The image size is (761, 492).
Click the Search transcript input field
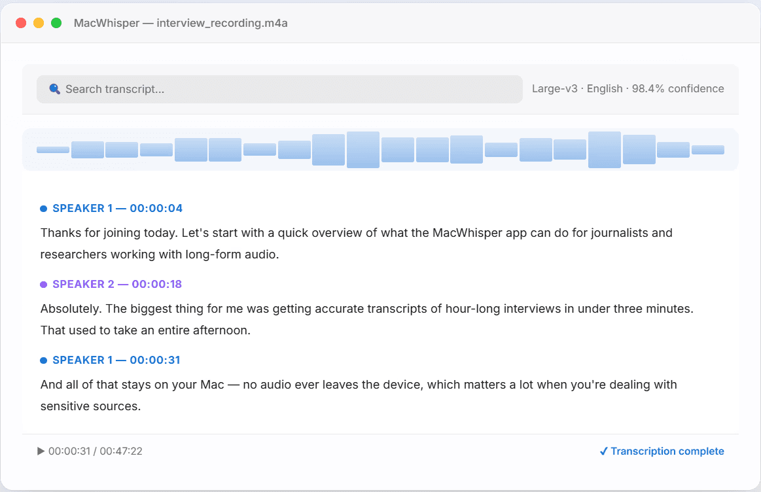pos(279,89)
